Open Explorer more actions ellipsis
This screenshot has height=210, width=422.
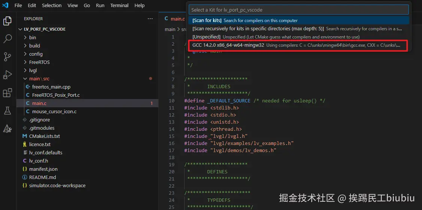150,19
